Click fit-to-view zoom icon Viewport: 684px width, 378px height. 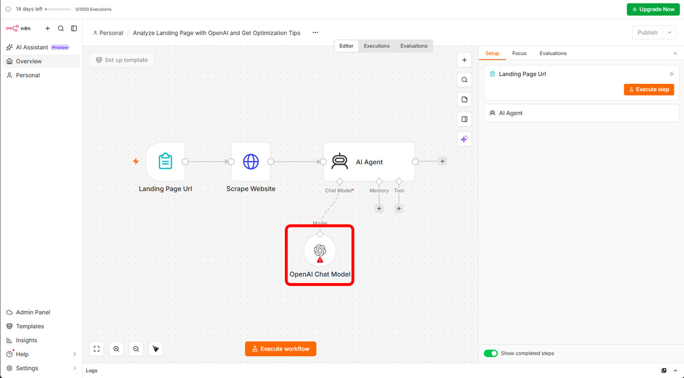(97, 349)
